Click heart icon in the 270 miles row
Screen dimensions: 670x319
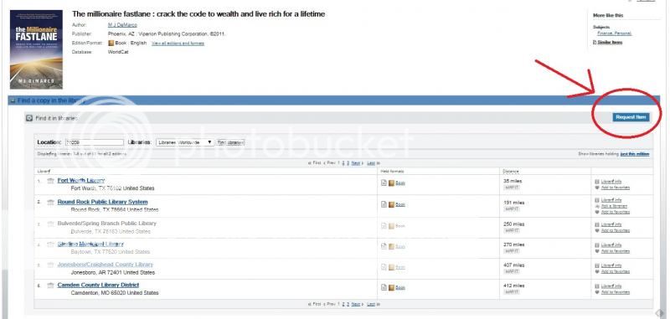597,251
